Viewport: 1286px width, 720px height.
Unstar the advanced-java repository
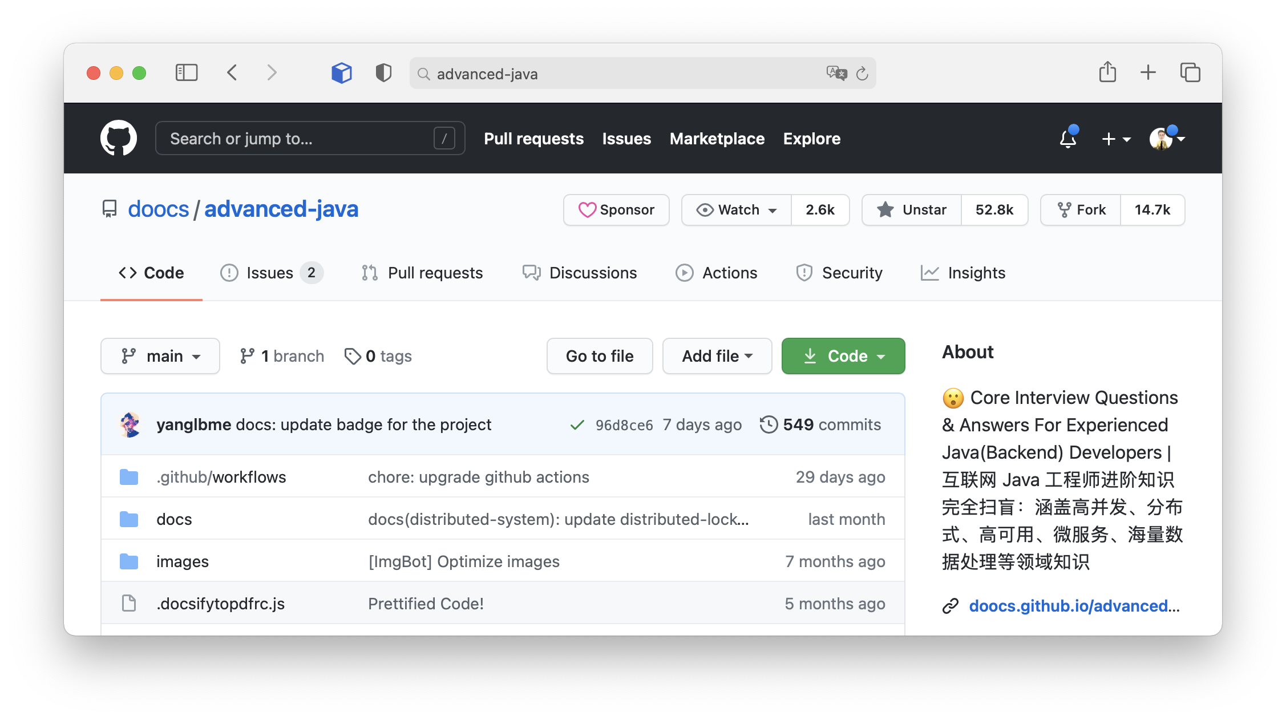912,210
